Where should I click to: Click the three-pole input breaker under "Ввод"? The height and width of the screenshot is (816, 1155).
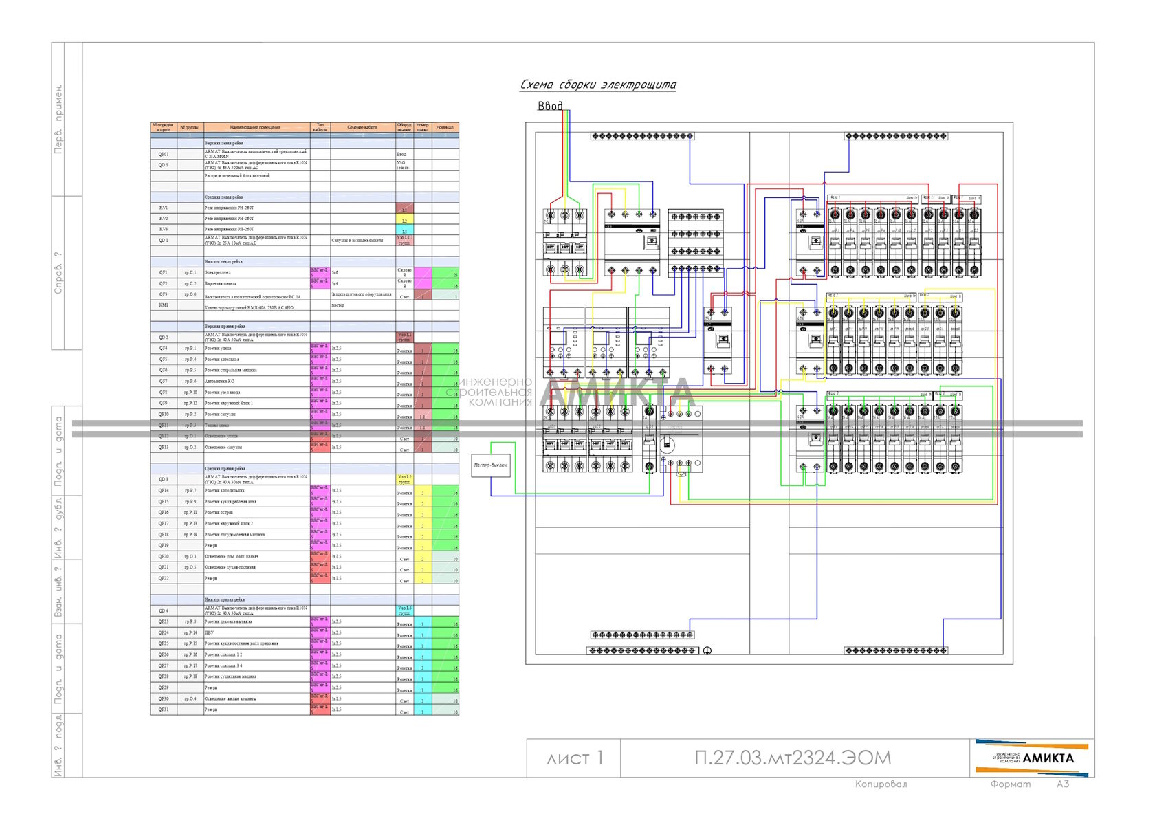[x=565, y=243]
